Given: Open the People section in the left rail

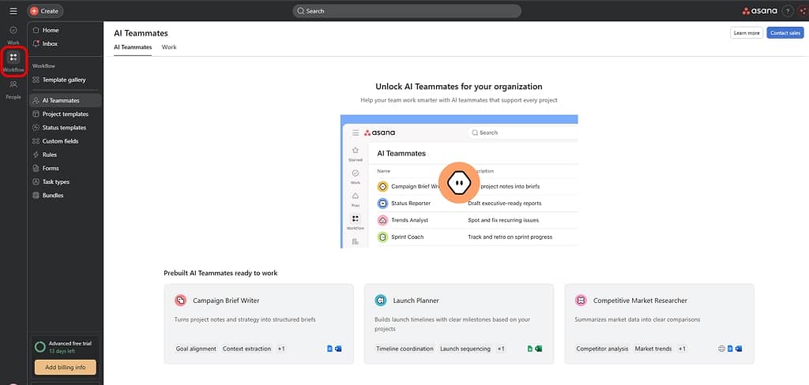Looking at the screenshot, I should point(13,90).
